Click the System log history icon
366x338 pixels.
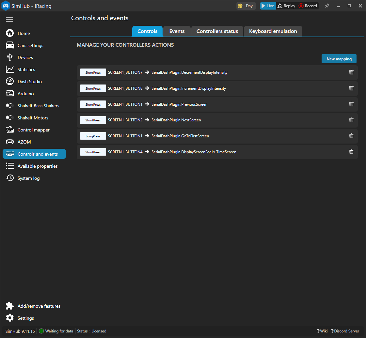point(10,178)
